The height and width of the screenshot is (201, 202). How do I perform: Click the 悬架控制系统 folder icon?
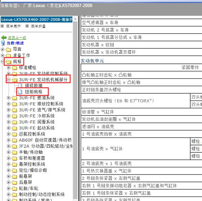[14, 164]
